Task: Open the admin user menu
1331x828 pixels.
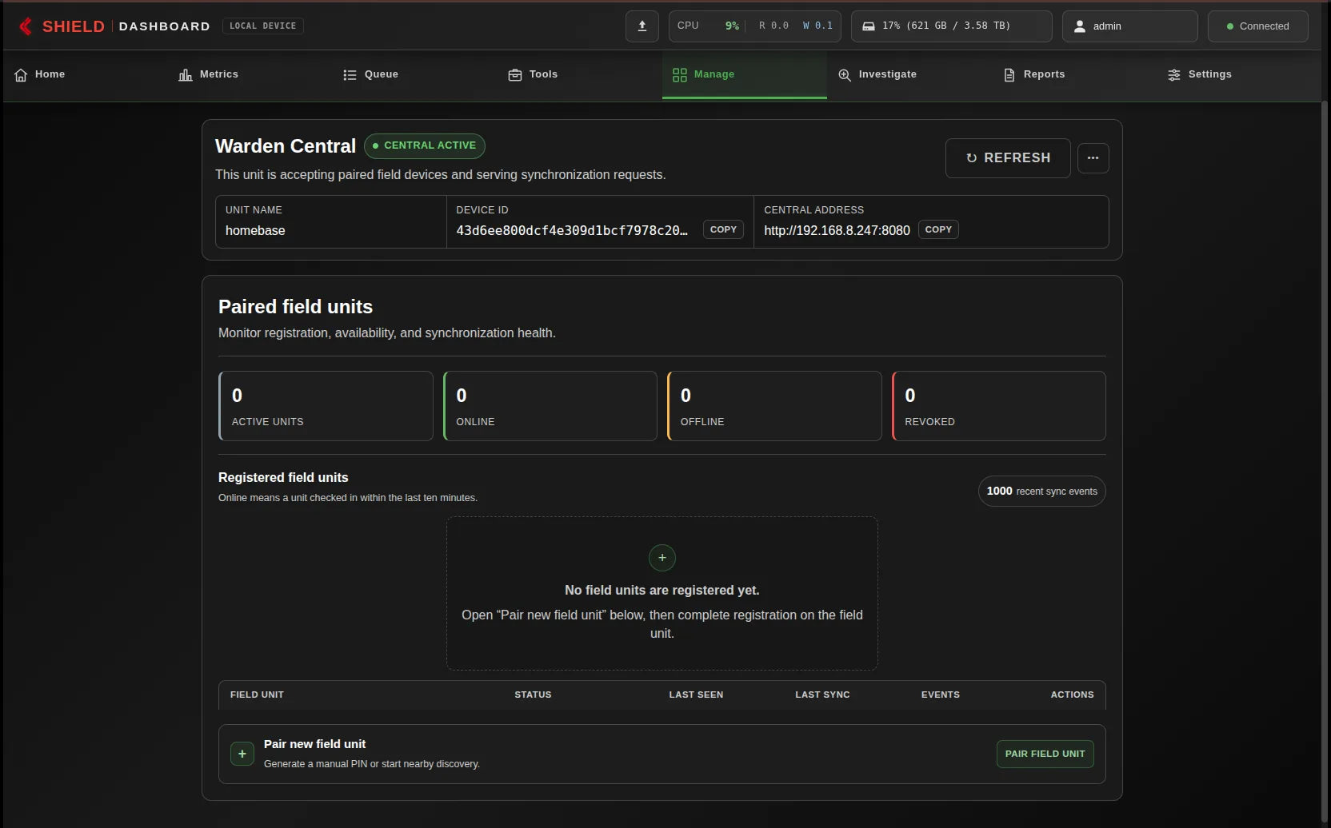Action: 1130,26
